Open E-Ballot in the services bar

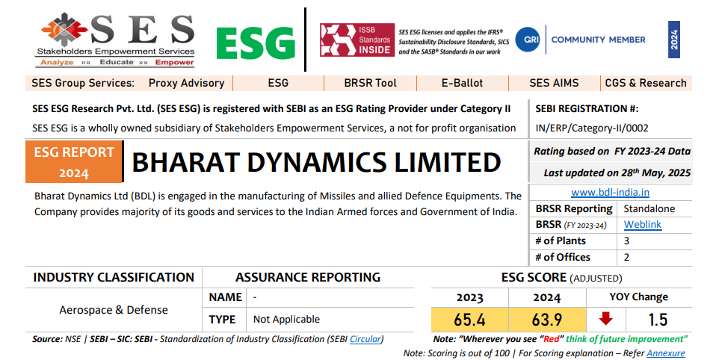tap(462, 83)
